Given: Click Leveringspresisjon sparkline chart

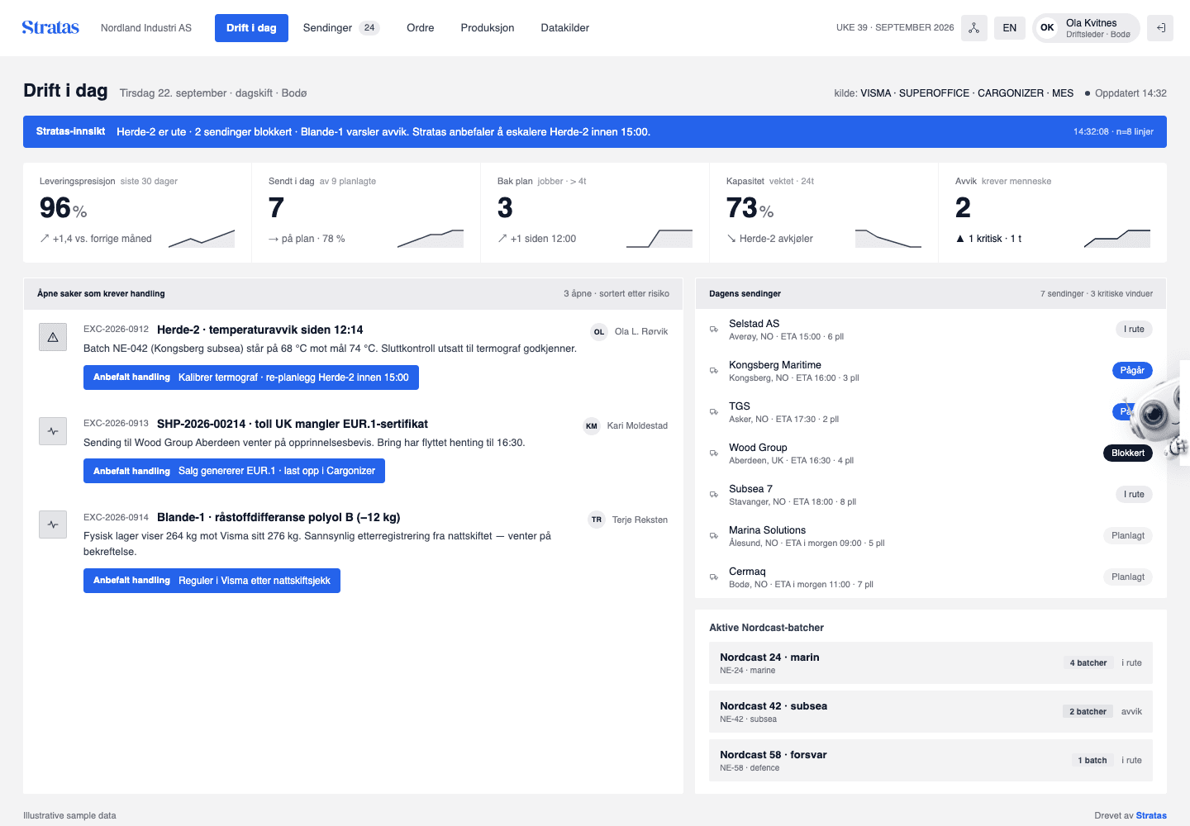Looking at the screenshot, I should (202, 239).
